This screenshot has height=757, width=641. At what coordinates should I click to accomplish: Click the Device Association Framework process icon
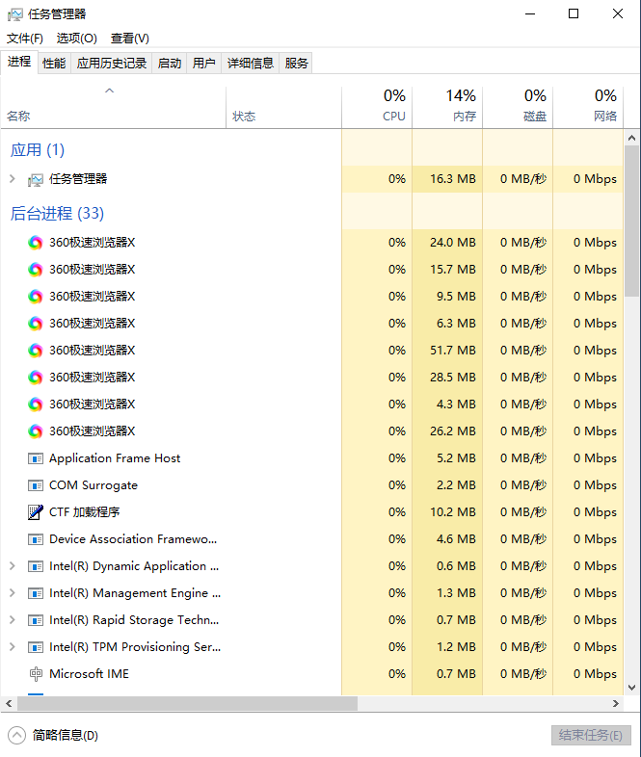point(36,539)
